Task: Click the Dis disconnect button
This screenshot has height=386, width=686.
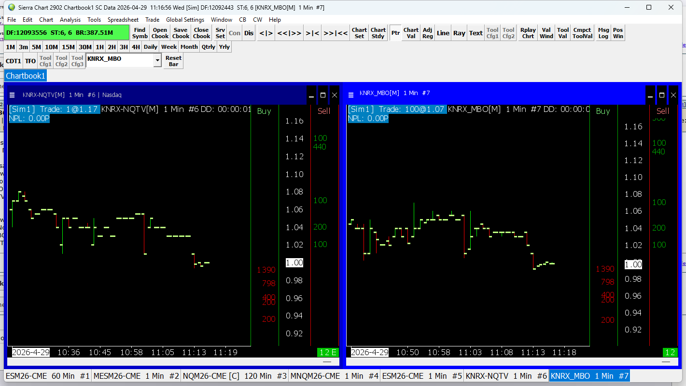Action: coord(249,33)
